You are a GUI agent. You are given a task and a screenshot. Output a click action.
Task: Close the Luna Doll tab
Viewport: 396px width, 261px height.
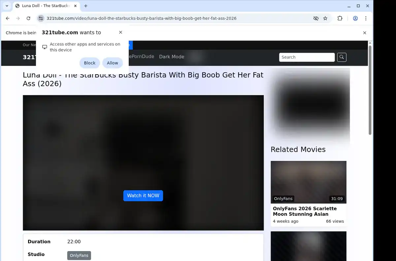point(75,6)
